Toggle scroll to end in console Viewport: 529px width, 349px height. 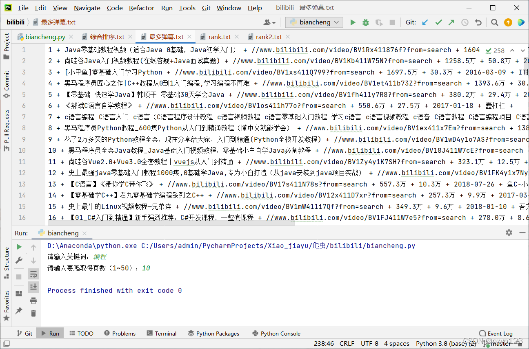coord(33,287)
